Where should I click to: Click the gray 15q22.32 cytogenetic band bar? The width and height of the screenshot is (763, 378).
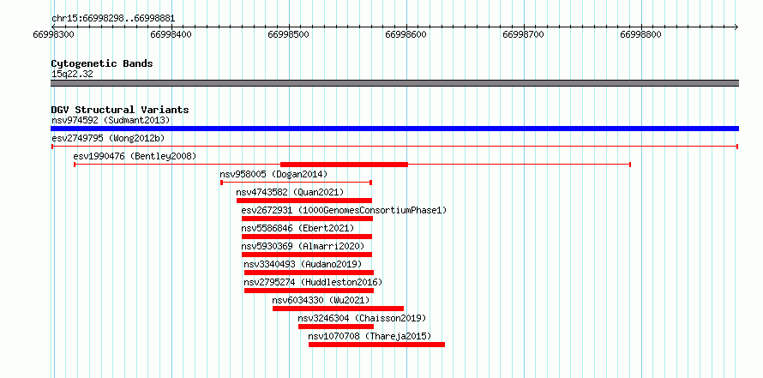[x=394, y=83]
